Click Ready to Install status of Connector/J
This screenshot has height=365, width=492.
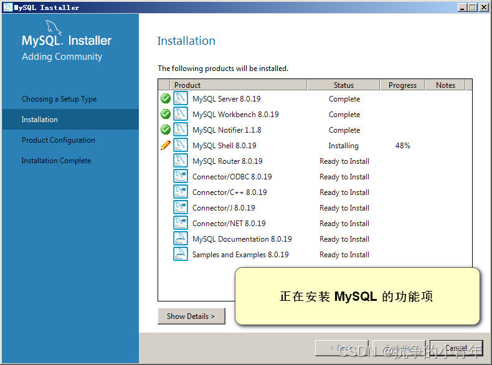coord(344,208)
